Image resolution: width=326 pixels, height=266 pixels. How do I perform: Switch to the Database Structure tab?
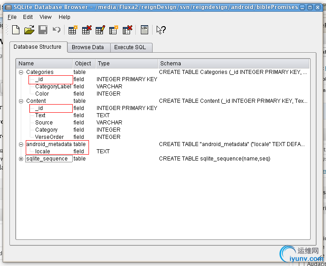37,47
